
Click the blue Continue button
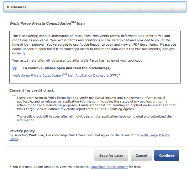click(166, 155)
